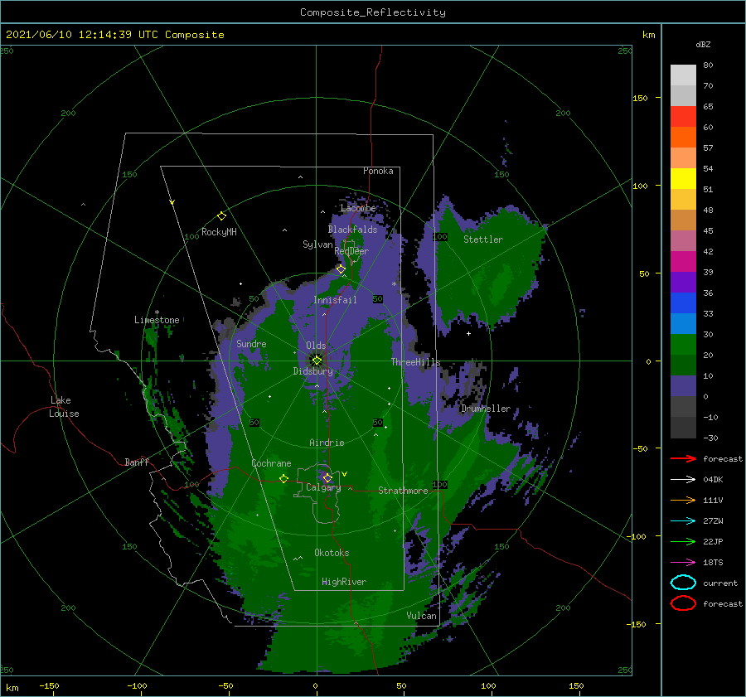Click the km unit label at bottom left
Image resolution: width=746 pixels, height=697 pixels.
12,688
